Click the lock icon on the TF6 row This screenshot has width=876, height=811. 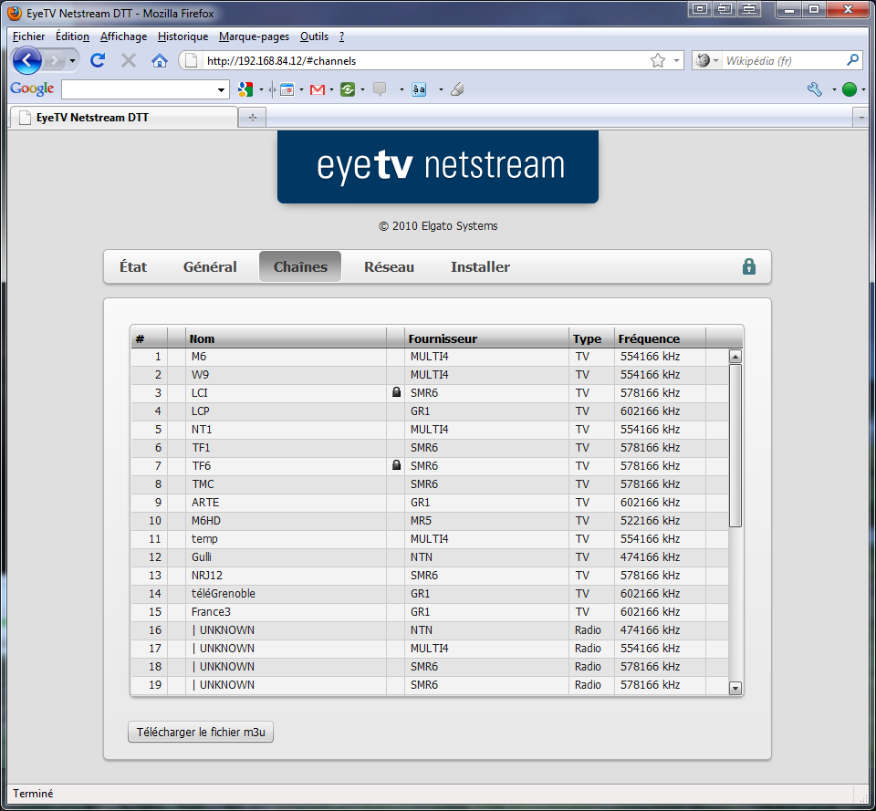pos(396,464)
